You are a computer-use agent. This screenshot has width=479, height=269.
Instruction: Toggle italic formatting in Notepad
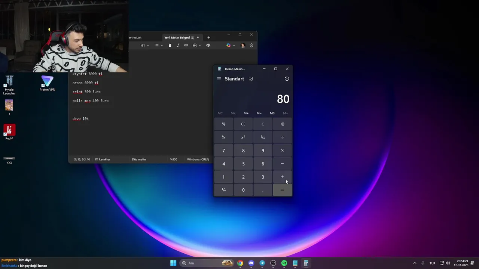178,45
